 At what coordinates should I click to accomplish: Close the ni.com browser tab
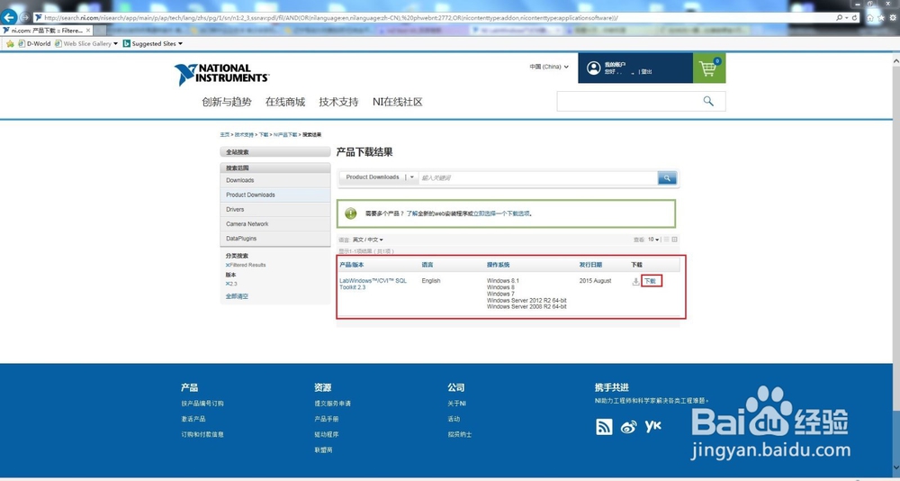(x=88, y=30)
